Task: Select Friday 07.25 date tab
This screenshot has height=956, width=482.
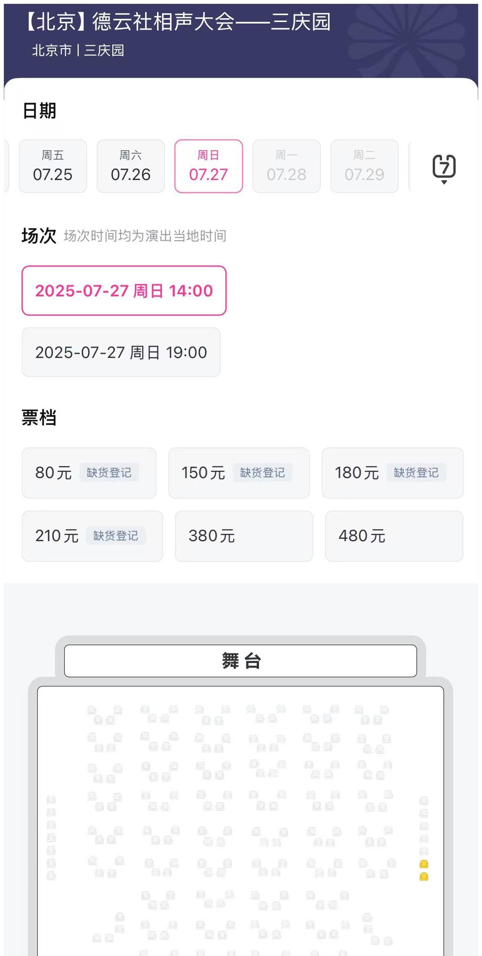Action: 53,166
